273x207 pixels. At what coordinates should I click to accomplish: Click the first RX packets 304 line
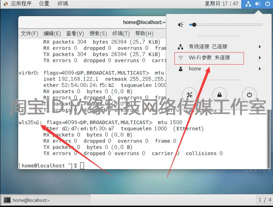coord(102,42)
